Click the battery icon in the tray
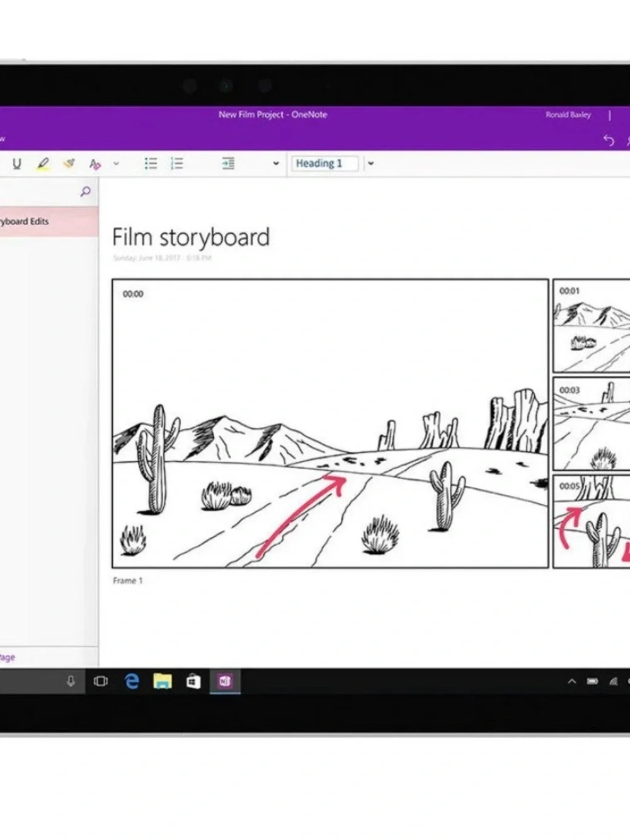The height and width of the screenshot is (840, 630). click(x=593, y=681)
